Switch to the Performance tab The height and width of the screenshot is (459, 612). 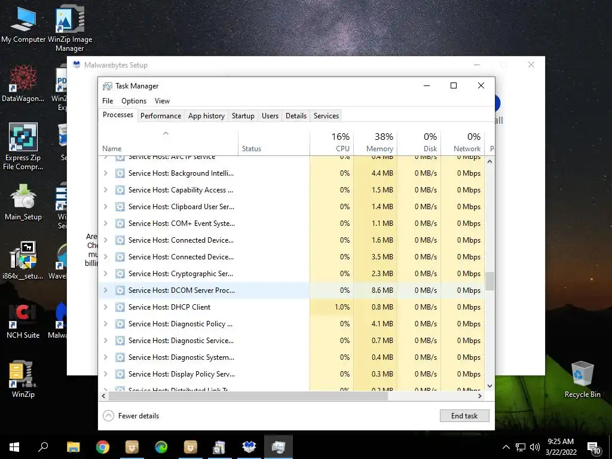[x=161, y=116]
